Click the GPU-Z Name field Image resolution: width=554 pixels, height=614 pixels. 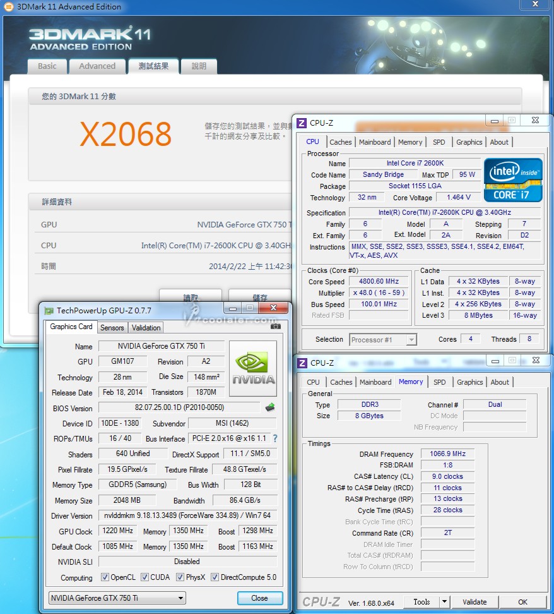coord(162,346)
